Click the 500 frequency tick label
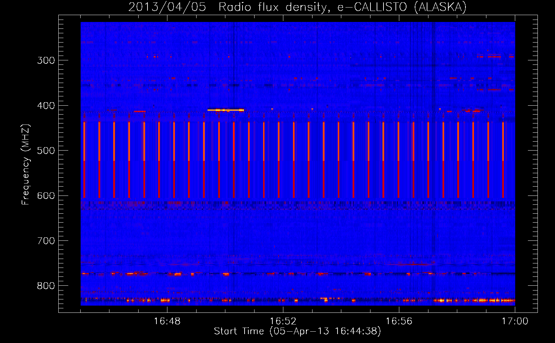This screenshot has width=555, height=343. coord(46,151)
